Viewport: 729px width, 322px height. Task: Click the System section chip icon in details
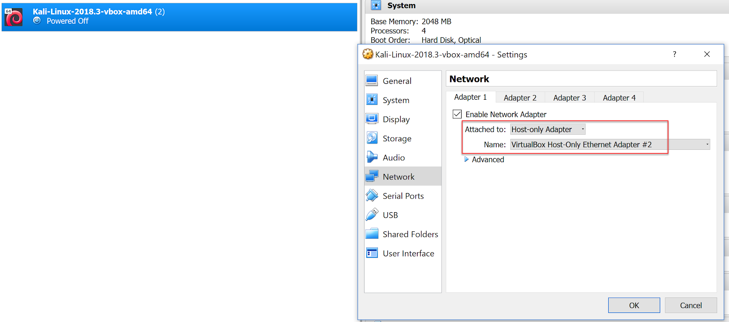click(376, 5)
